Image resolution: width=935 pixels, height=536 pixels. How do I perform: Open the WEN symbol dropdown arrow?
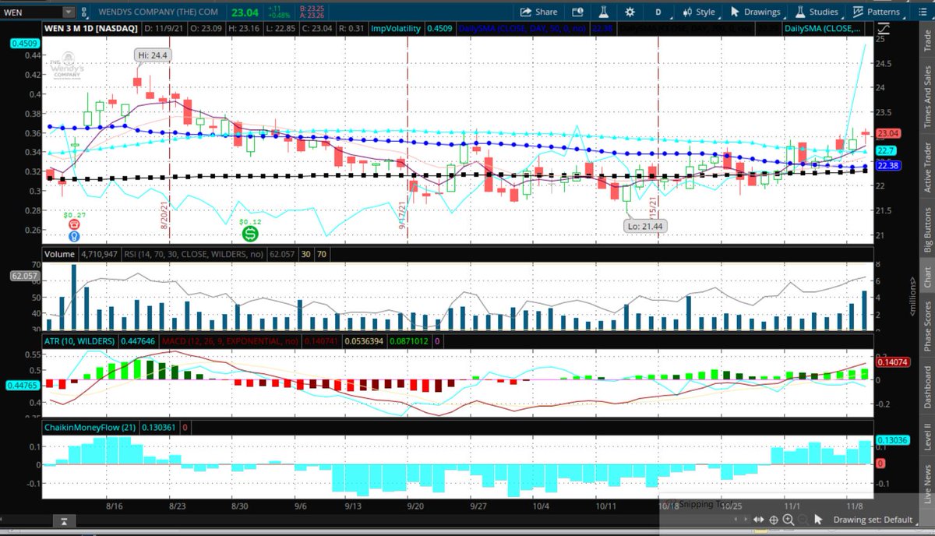69,12
